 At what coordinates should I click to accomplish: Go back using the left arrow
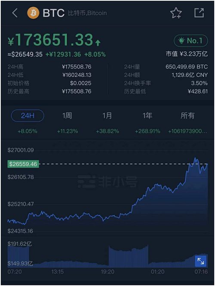[15, 13]
